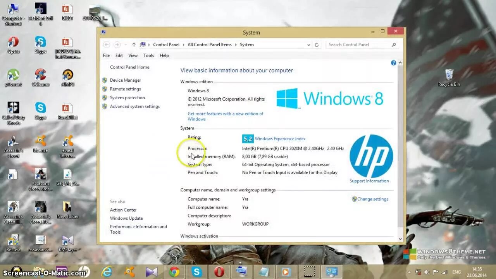496x279 pixels.
Task: Open Action Center under See also
Action: tap(123, 210)
